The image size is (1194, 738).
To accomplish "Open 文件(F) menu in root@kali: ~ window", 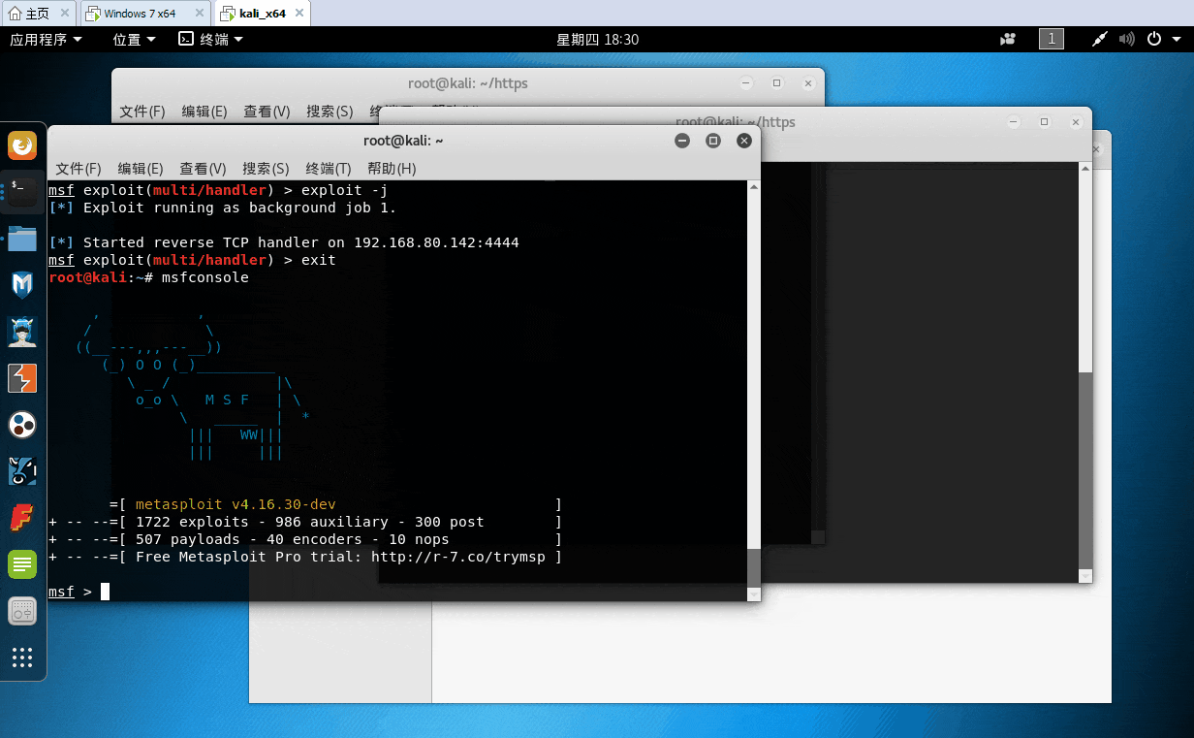I will point(79,169).
